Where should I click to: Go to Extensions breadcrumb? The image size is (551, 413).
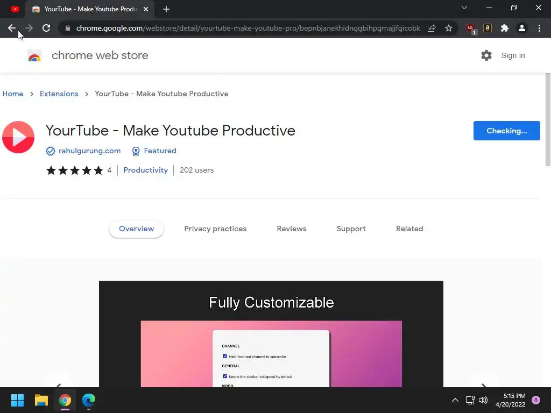pos(59,94)
